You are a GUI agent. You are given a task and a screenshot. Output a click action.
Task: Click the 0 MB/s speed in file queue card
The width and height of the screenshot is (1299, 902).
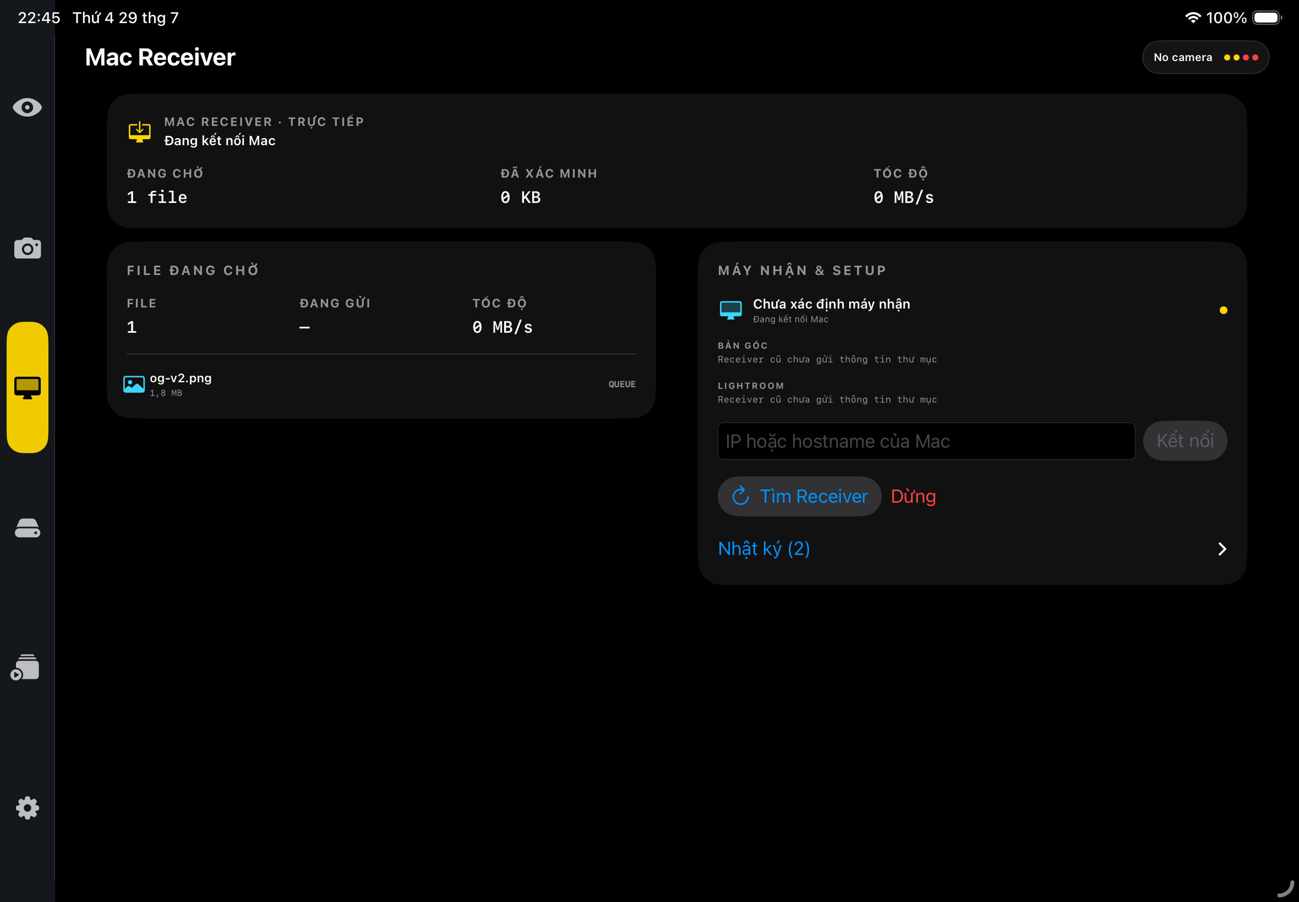(502, 327)
